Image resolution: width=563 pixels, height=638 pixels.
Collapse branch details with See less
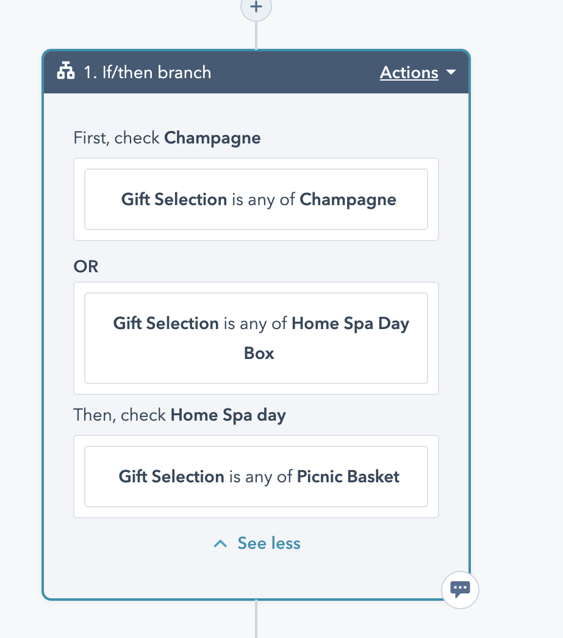pos(269,543)
